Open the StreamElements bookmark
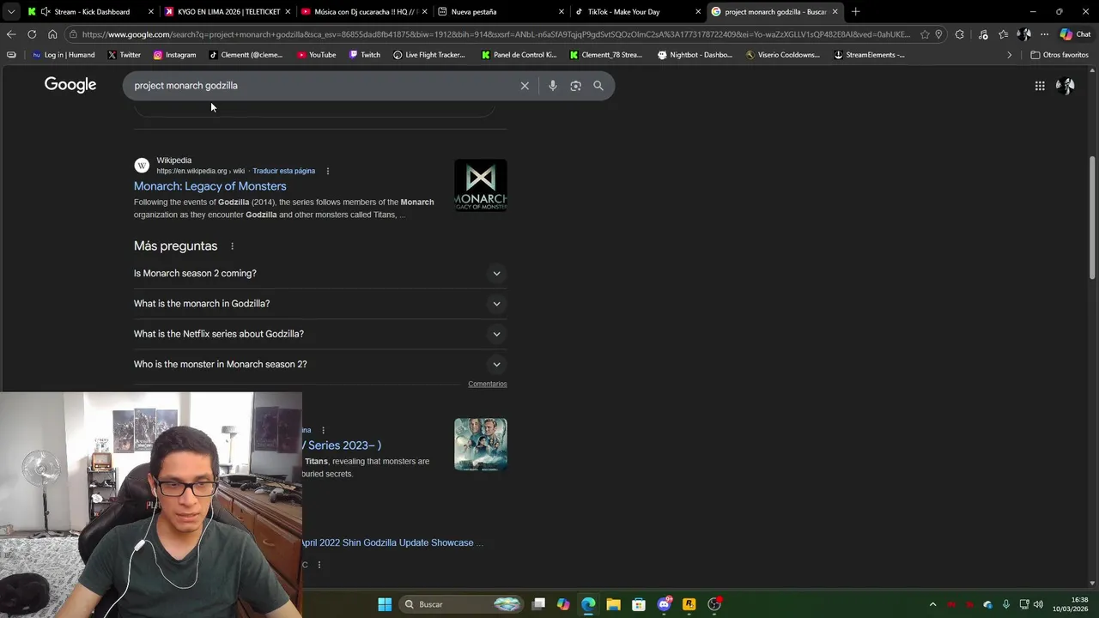Viewport: 1099px width, 618px height. (869, 55)
